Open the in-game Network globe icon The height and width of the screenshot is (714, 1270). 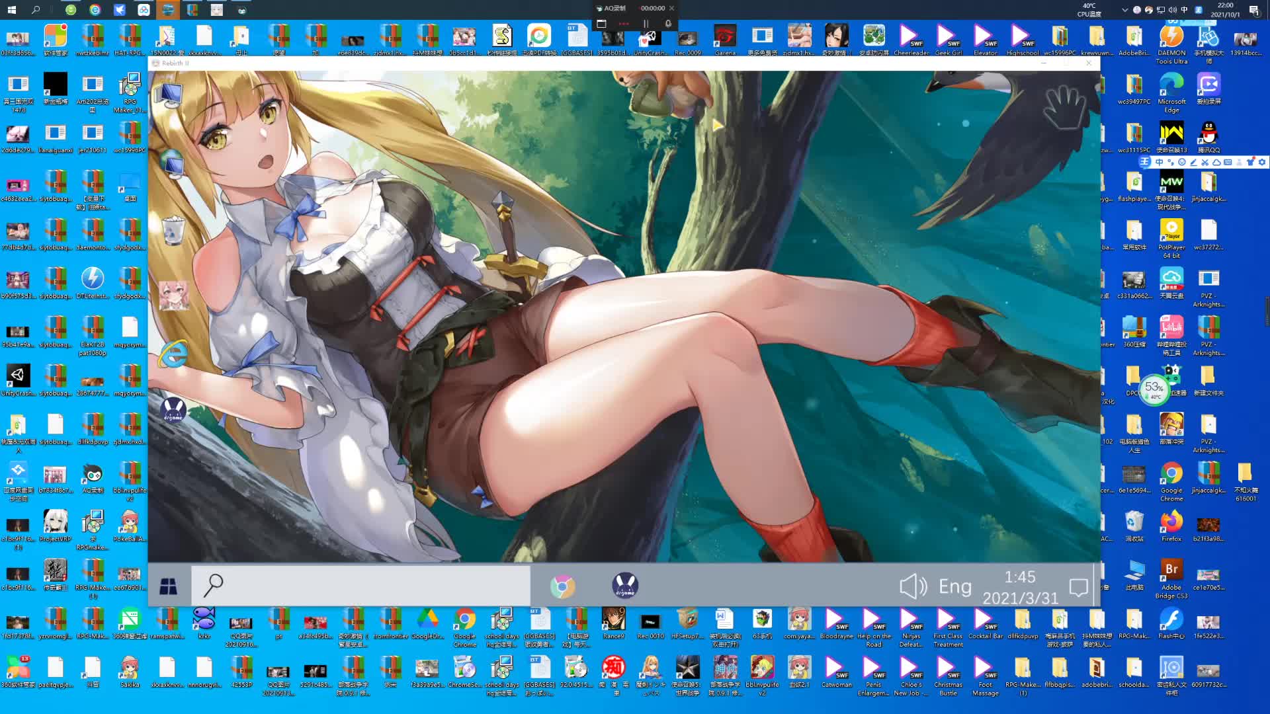(173, 164)
